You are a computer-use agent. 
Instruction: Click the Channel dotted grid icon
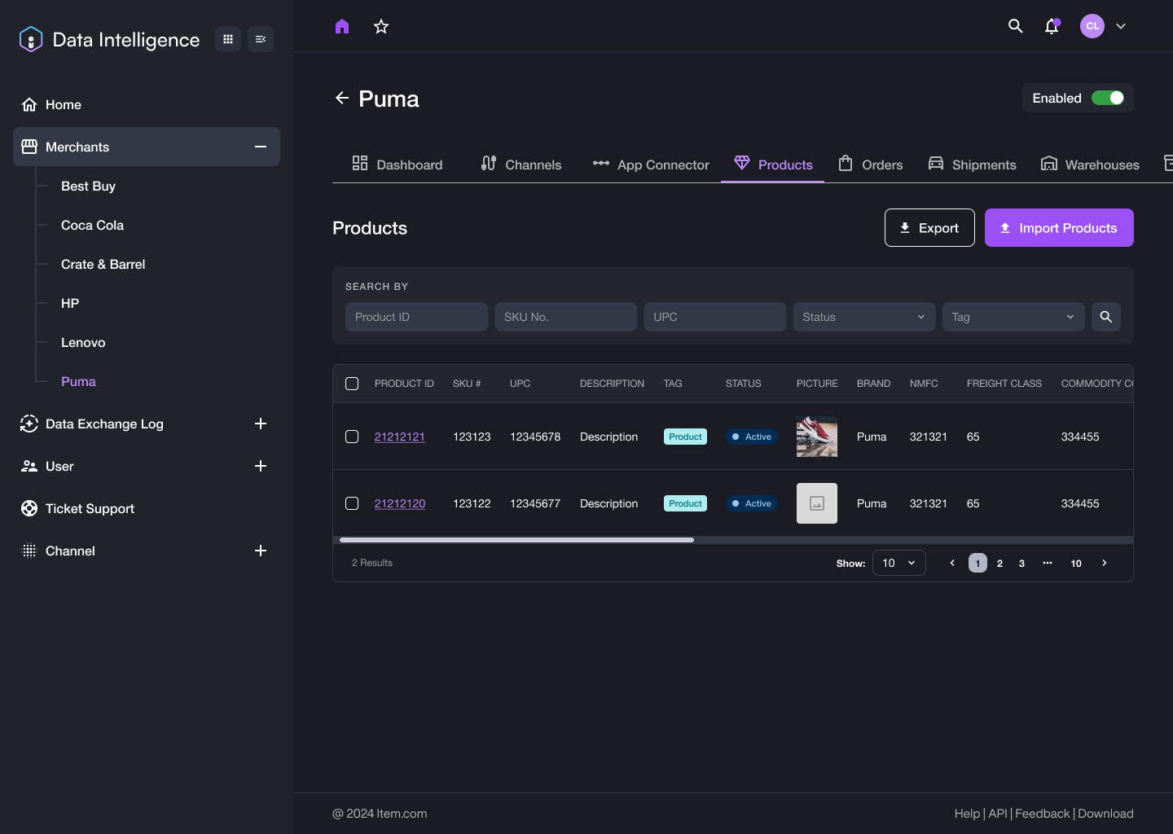coord(29,551)
